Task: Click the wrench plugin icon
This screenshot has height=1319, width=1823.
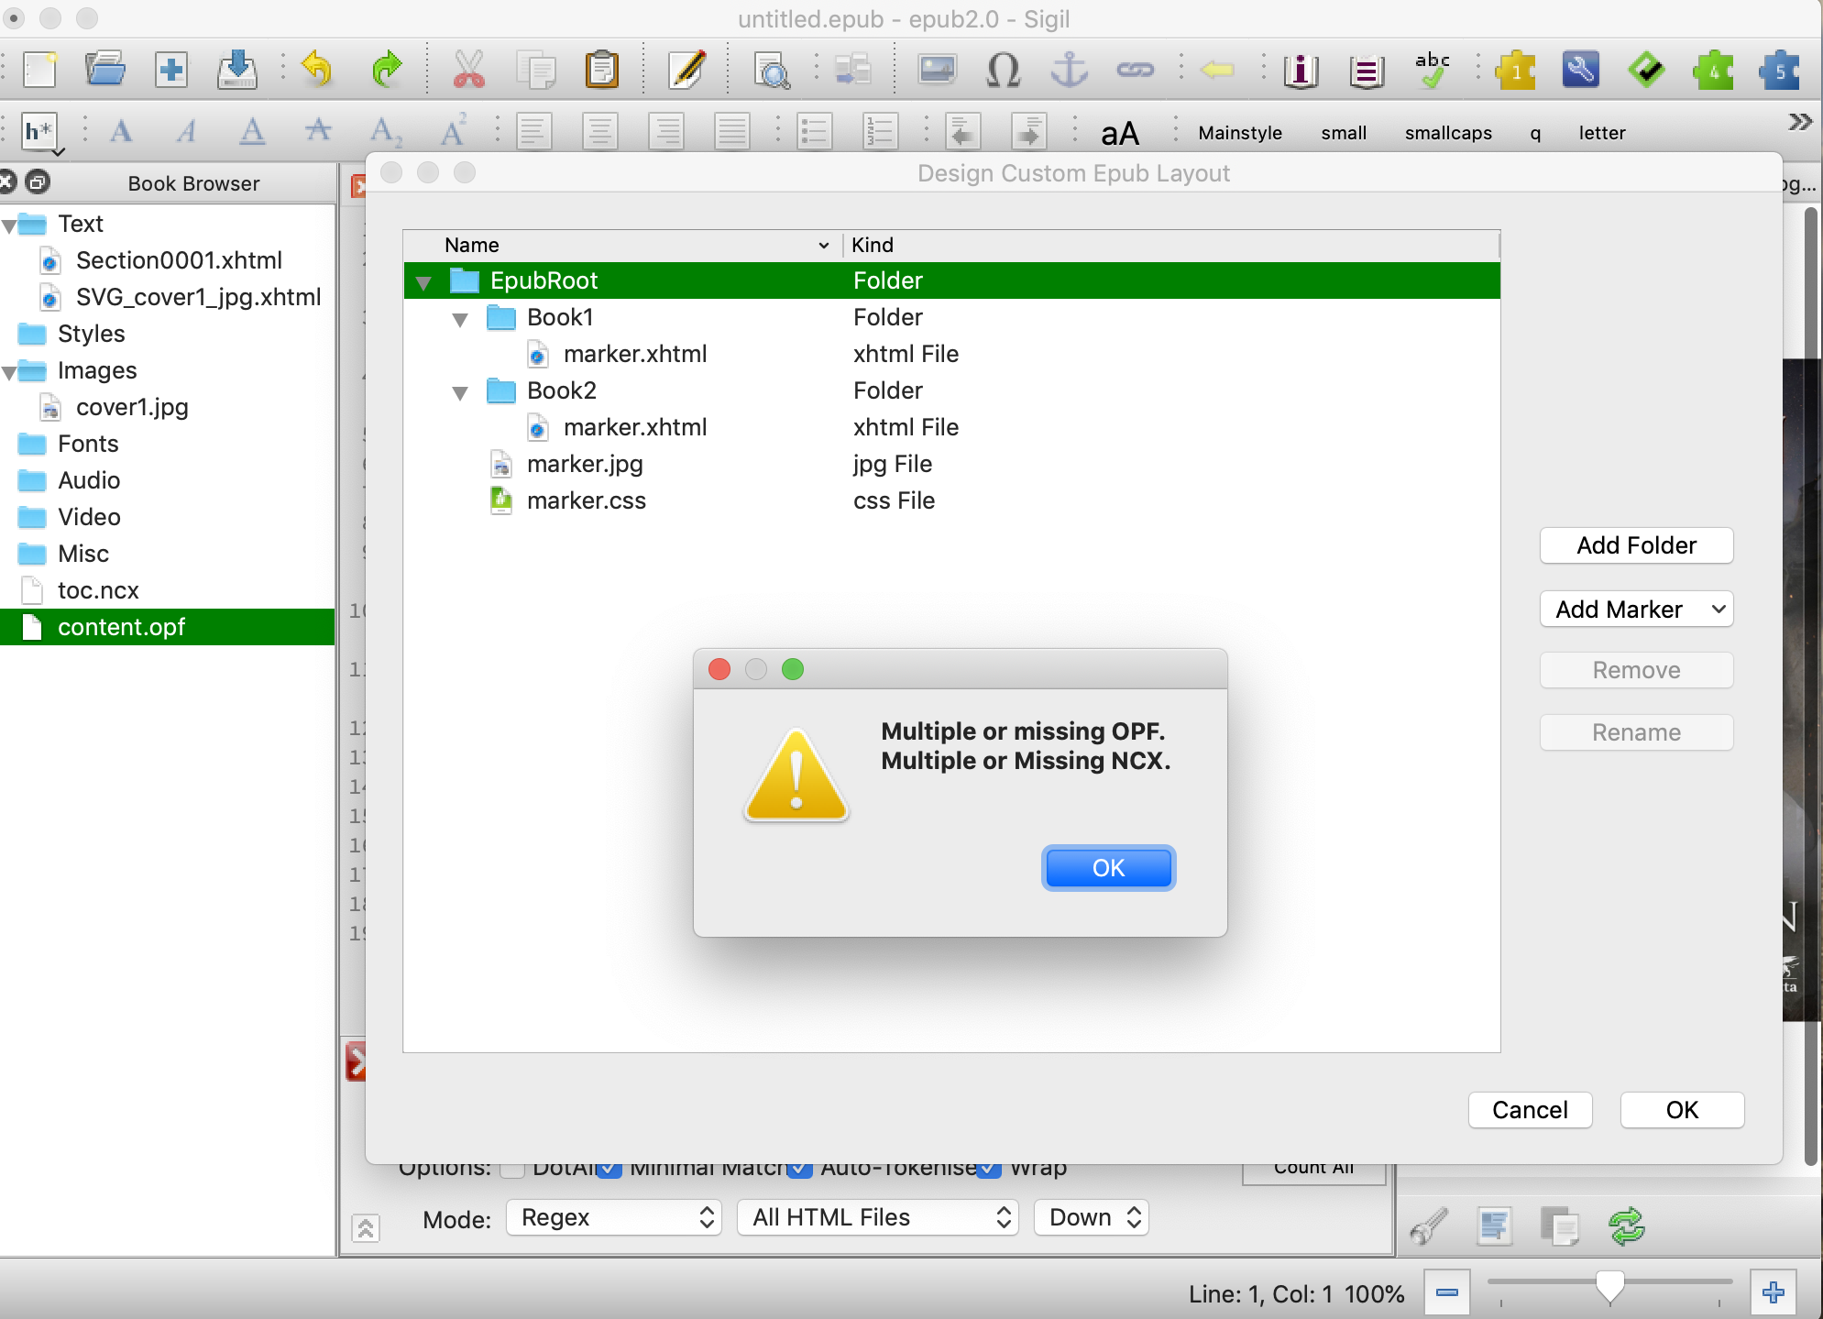Action: click(1581, 70)
